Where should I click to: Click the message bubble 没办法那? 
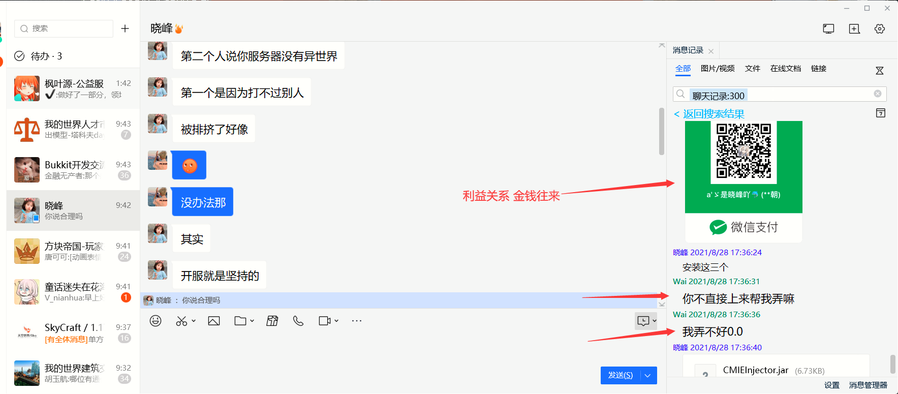(203, 202)
